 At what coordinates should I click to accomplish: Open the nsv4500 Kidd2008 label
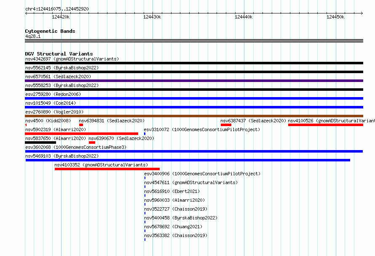48,121
